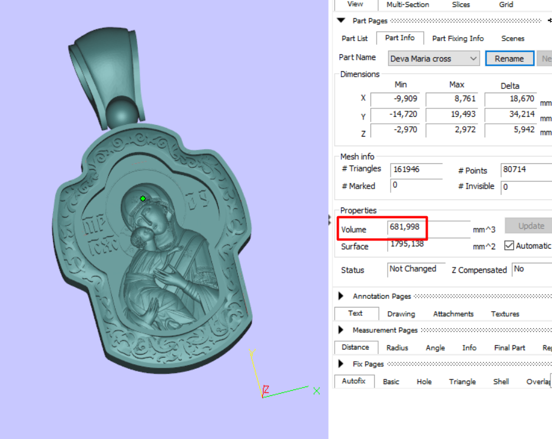
Task: Open the Part Name dropdown
Action: pyautogui.click(x=434, y=58)
